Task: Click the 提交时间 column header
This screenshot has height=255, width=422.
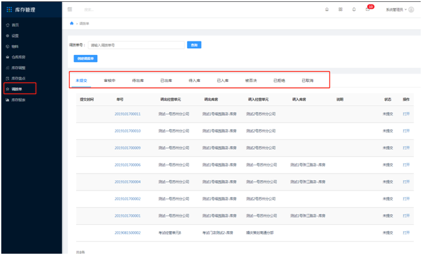Action: 86,99
